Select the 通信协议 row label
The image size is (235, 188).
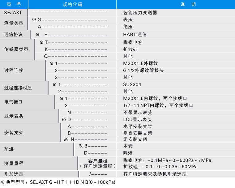point(14,34)
